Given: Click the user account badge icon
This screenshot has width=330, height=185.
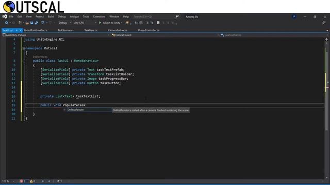Looking at the screenshot, I should pyautogui.click(x=294, y=16).
